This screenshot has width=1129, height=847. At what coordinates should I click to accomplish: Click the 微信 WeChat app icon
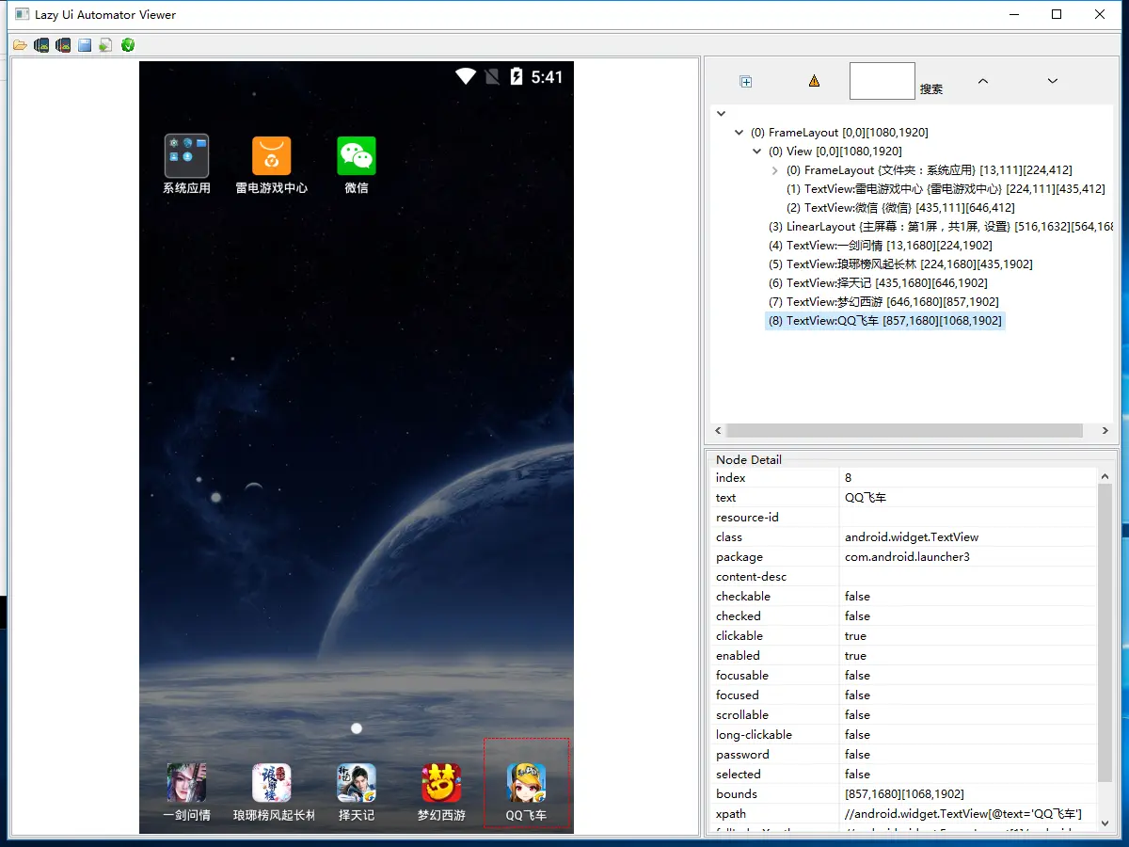click(x=357, y=156)
